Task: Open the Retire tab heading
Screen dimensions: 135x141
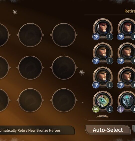Action: [130, 11]
